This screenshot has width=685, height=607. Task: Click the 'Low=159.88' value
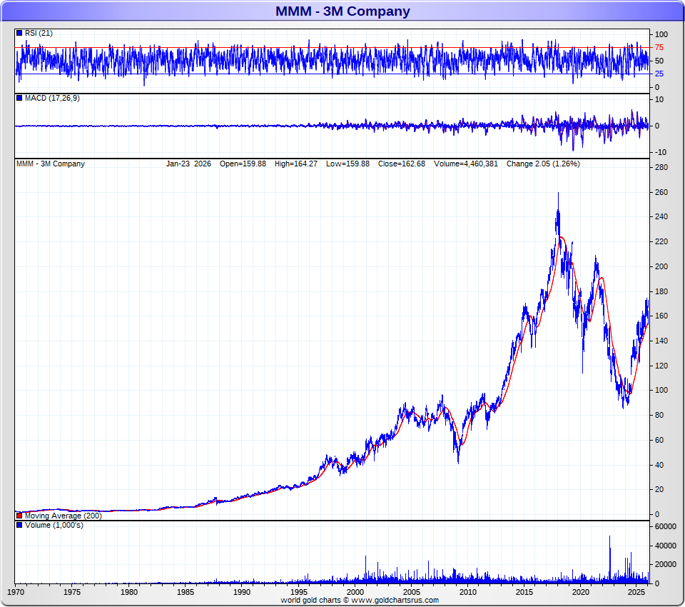[347, 164]
